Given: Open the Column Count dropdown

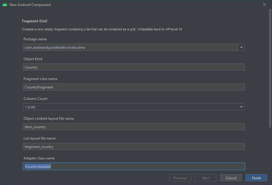Looking at the screenshot, I should [241, 107].
